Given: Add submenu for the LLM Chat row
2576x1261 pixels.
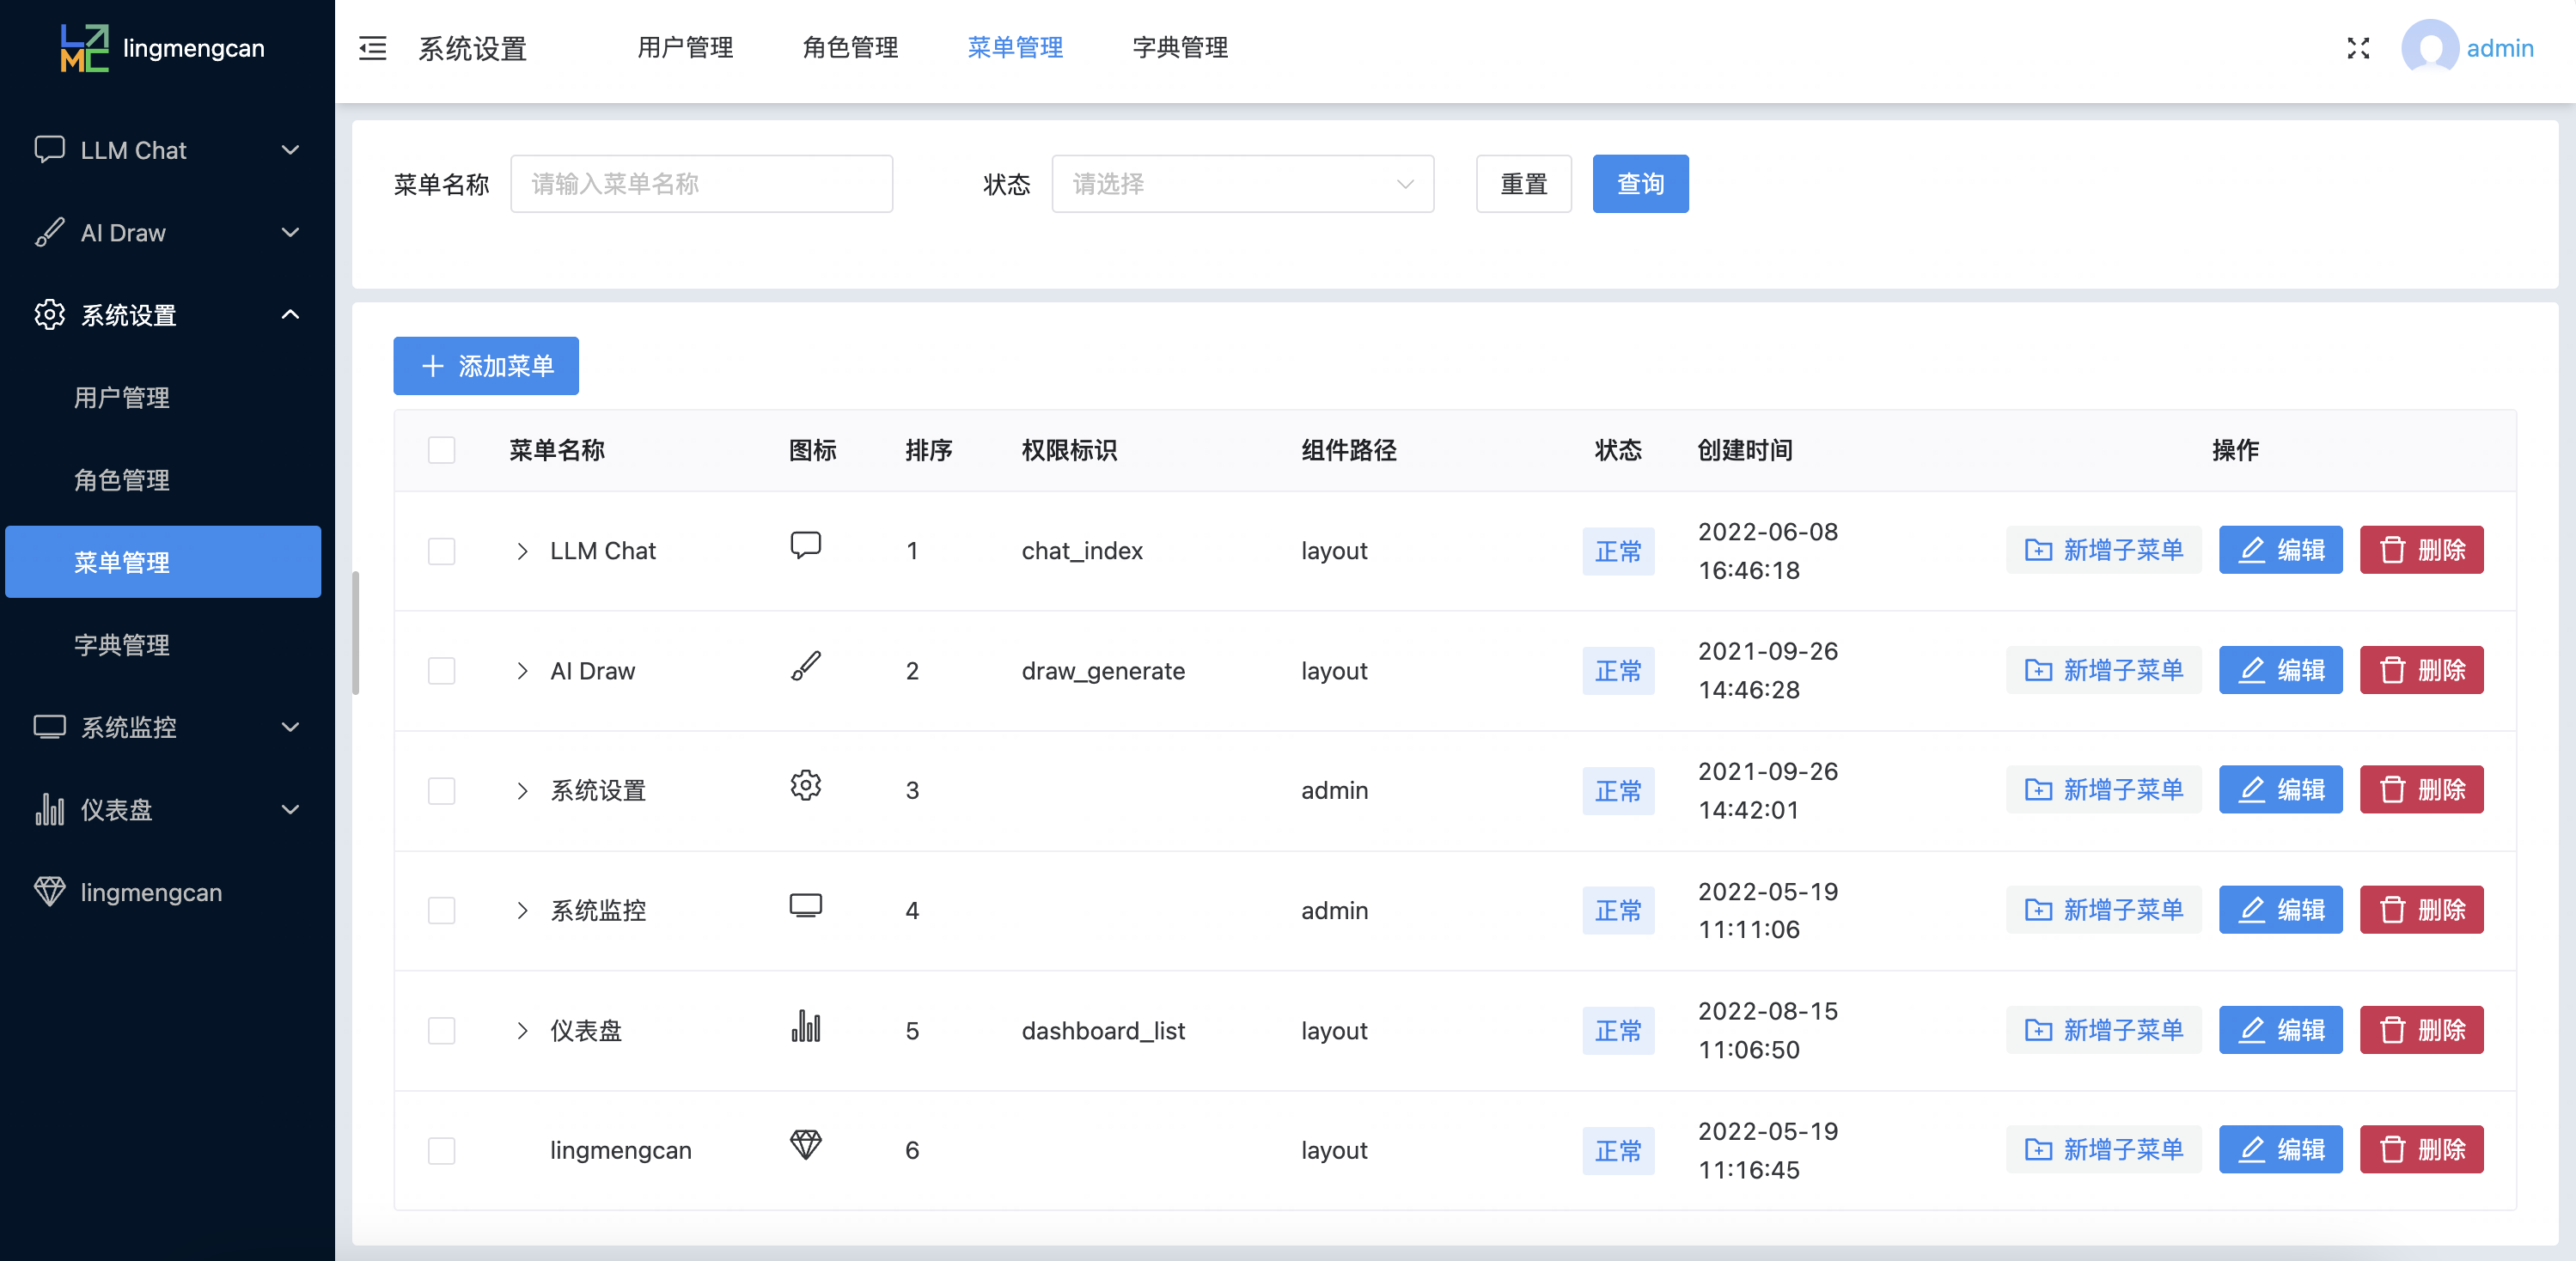Looking at the screenshot, I should tap(2103, 550).
